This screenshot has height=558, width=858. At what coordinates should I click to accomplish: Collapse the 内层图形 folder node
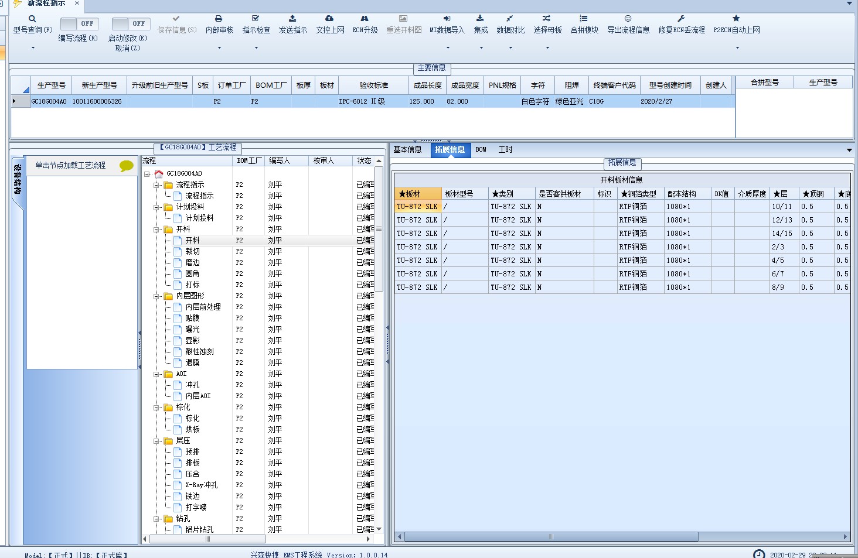[156, 296]
